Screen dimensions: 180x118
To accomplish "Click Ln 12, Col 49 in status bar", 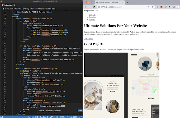I will (33, 117).
